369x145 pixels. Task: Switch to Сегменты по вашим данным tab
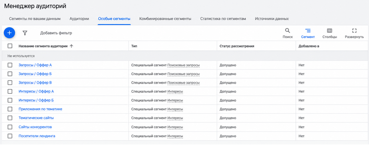[x=35, y=19]
